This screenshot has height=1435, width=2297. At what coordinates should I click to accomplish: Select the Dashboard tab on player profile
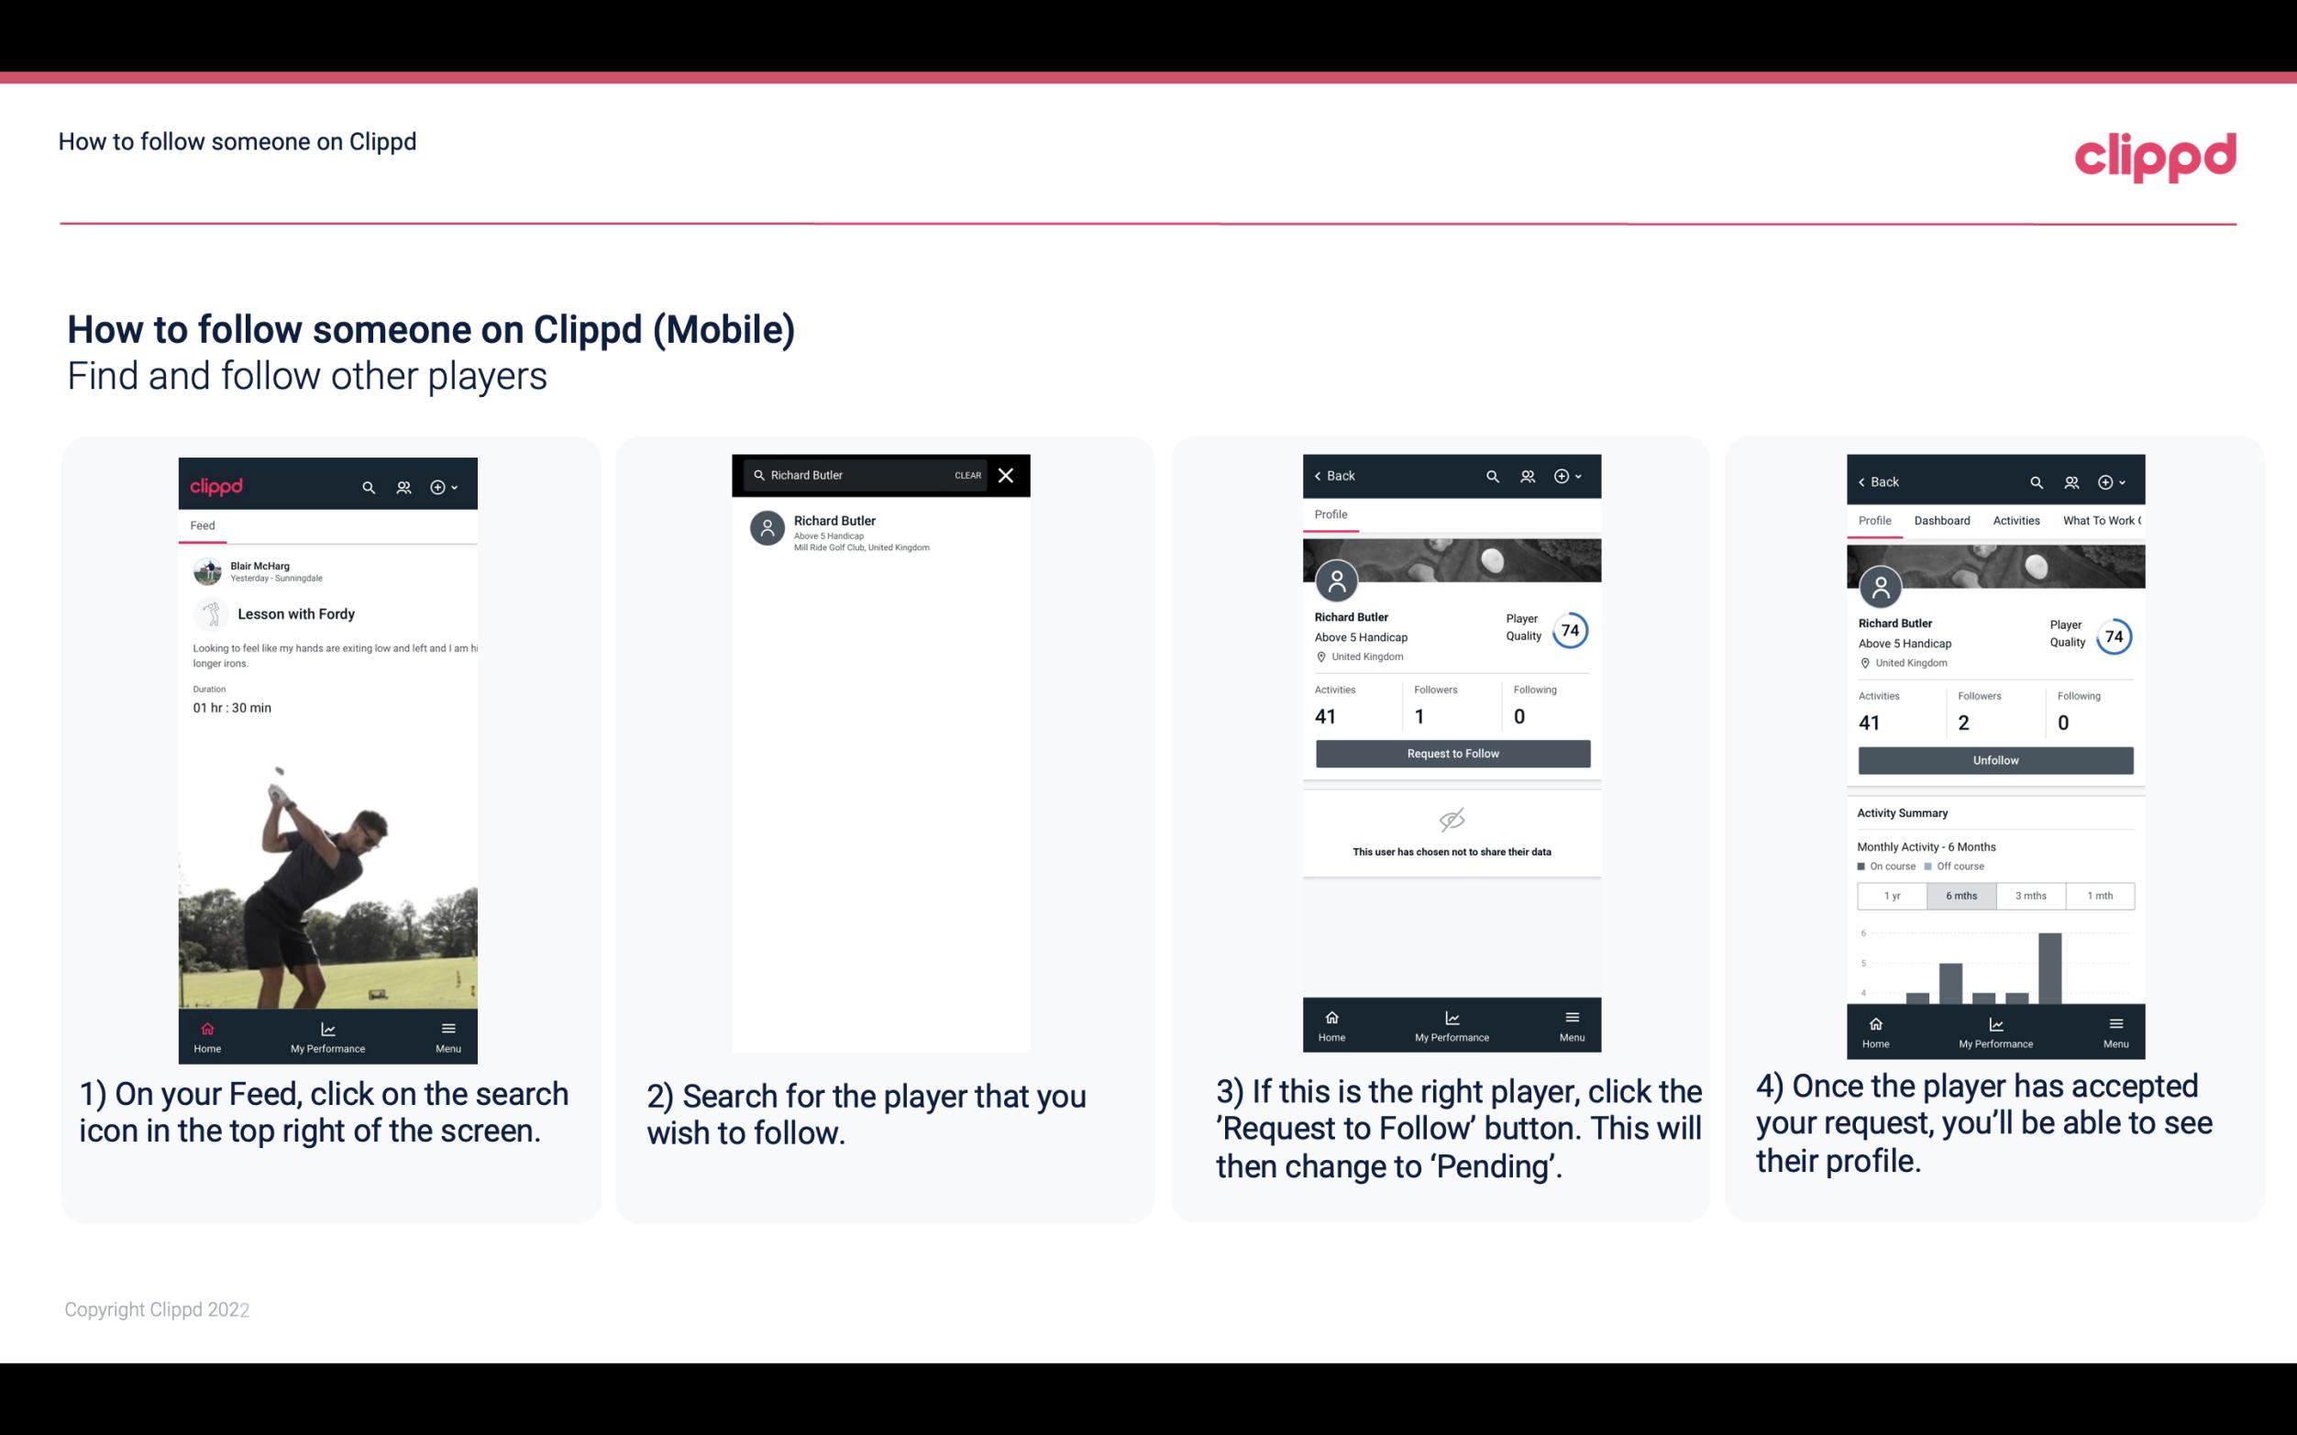[1942, 519]
